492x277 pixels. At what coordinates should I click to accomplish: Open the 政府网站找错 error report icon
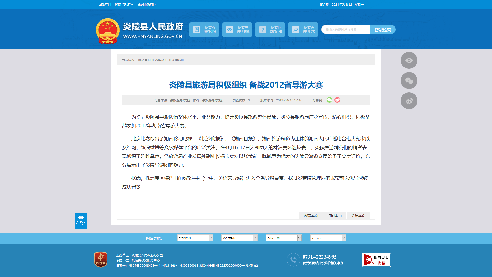376,260
